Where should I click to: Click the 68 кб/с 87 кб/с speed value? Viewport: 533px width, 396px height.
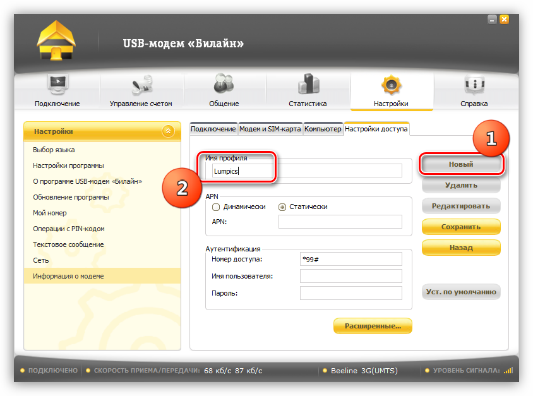[x=233, y=371]
